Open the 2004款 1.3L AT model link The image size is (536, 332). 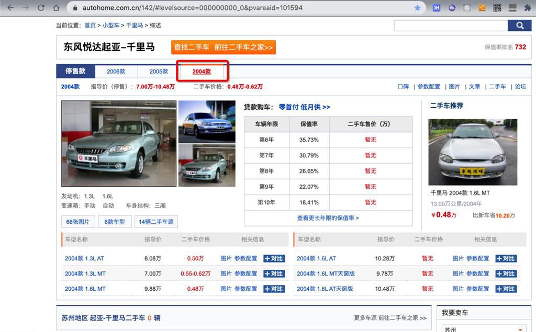[84, 259]
